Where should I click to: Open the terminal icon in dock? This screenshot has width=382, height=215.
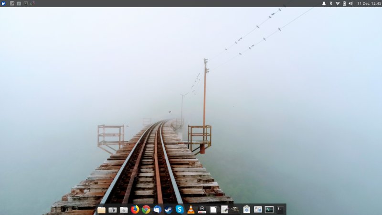coord(280,209)
